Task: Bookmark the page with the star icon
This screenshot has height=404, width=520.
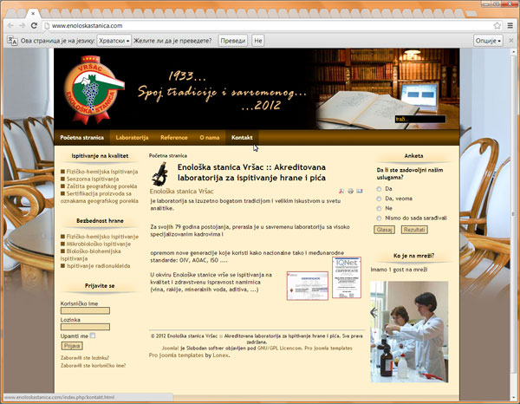Action: click(491, 26)
